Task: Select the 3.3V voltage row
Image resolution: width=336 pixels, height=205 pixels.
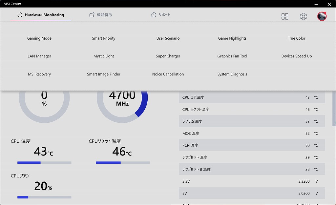Action: click(x=252, y=181)
